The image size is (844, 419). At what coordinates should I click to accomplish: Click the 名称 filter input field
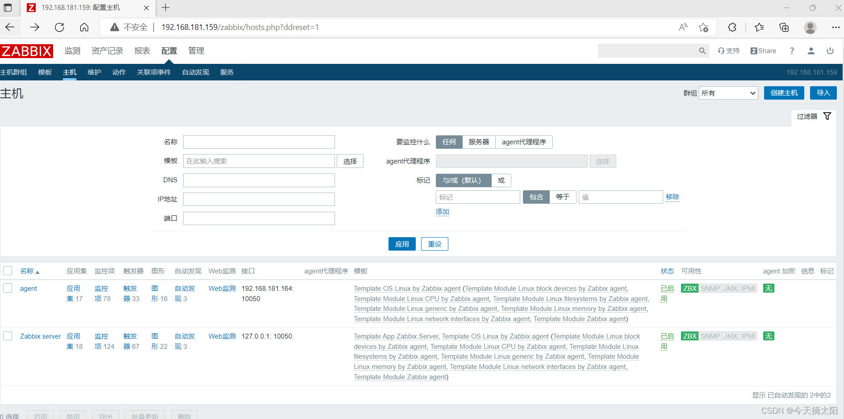point(259,142)
